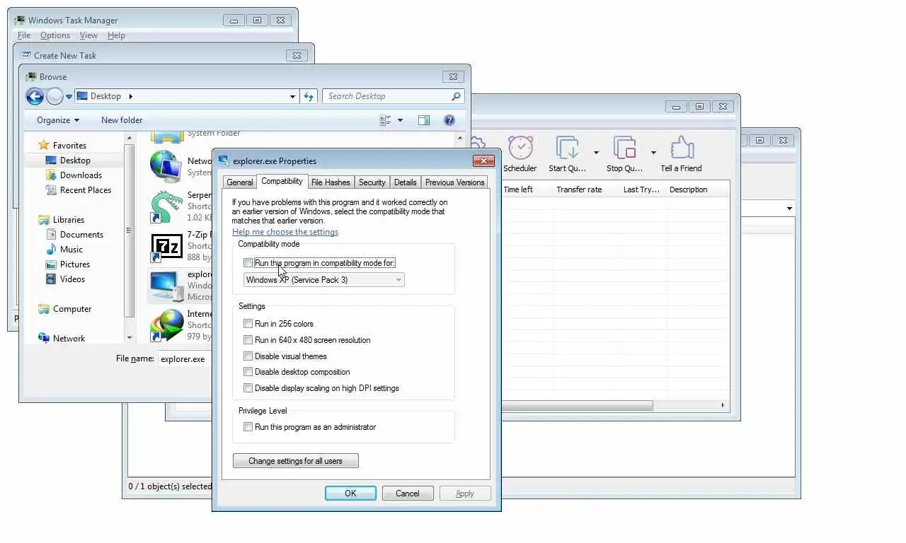Click the Recent Places icon in sidebar
This screenshot has width=906, height=543.
pyautogui.click(x=51, y=189)
